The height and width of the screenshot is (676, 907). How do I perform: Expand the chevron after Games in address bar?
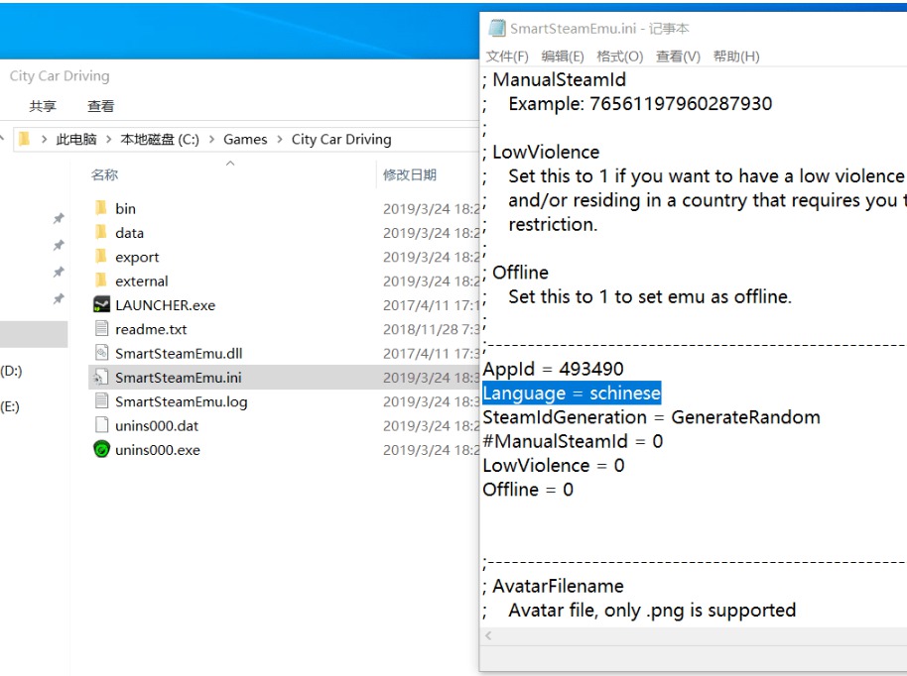click(280, 139)
